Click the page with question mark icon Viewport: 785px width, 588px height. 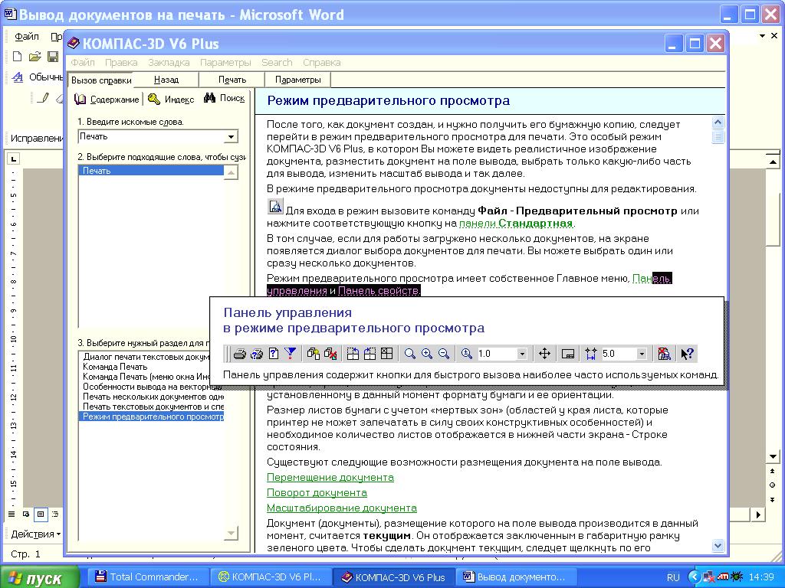274,354
